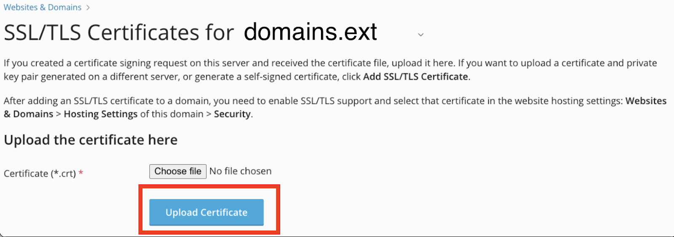The width and height of the screenshot is (674, 237).
Task: Click the Choose file button
Action: [178, 171]
